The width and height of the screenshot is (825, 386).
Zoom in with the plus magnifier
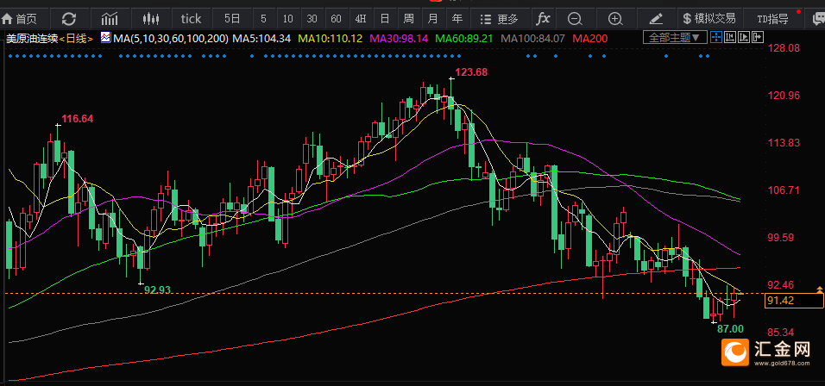(615, 19)
